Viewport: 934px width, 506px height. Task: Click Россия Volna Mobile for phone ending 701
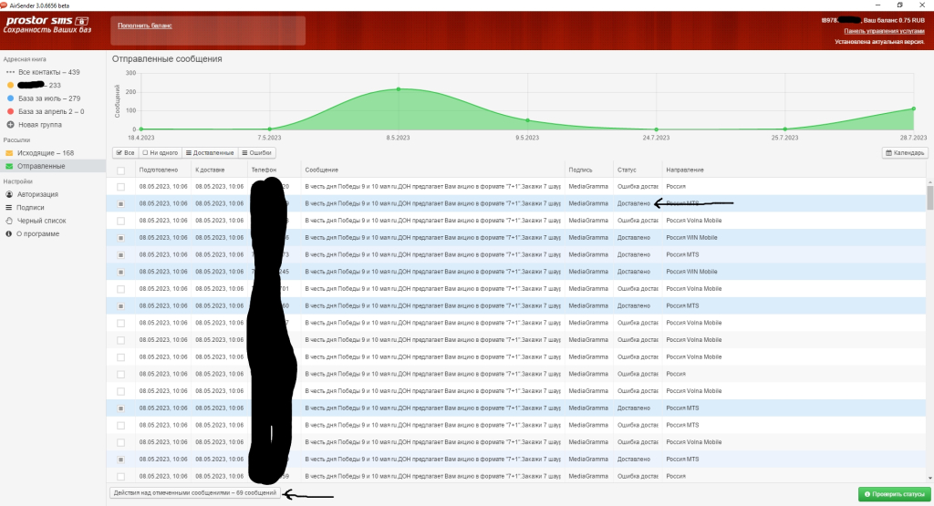click(x=693, y=289)
